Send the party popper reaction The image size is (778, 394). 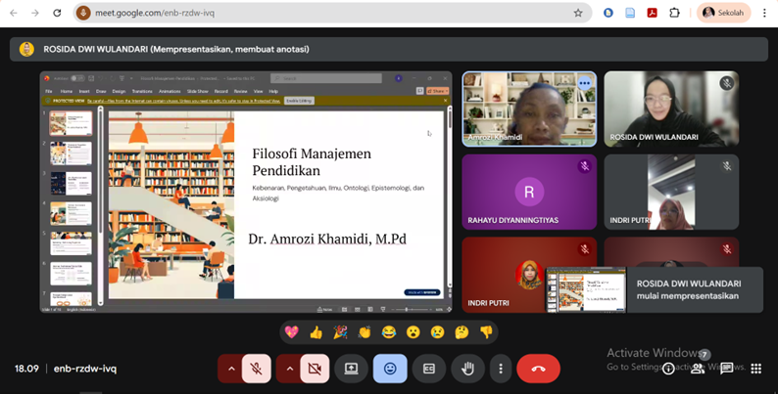340,331
